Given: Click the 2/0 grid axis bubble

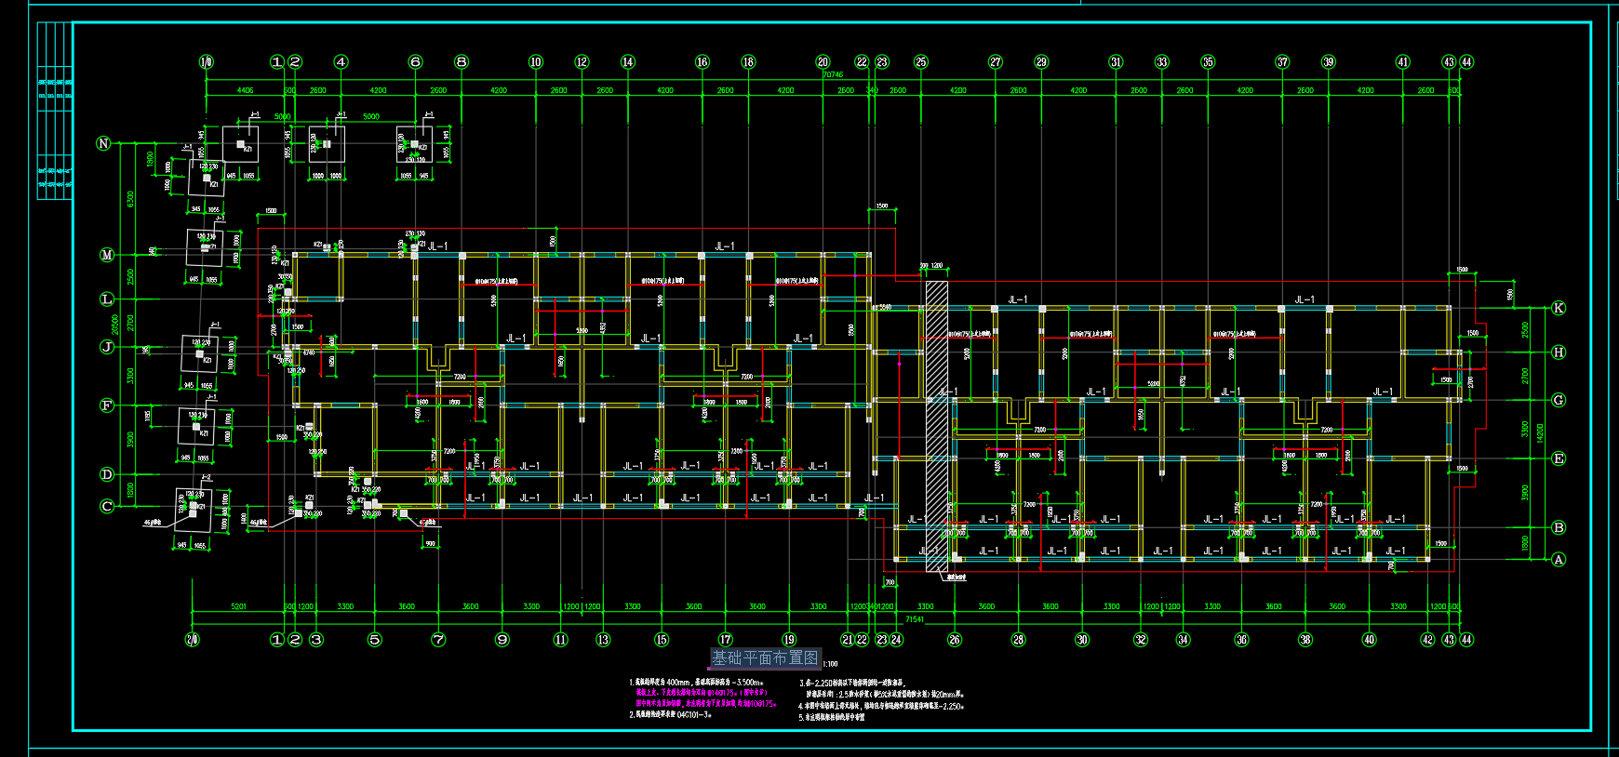Looking at the screenshot, I should (193, 640).
